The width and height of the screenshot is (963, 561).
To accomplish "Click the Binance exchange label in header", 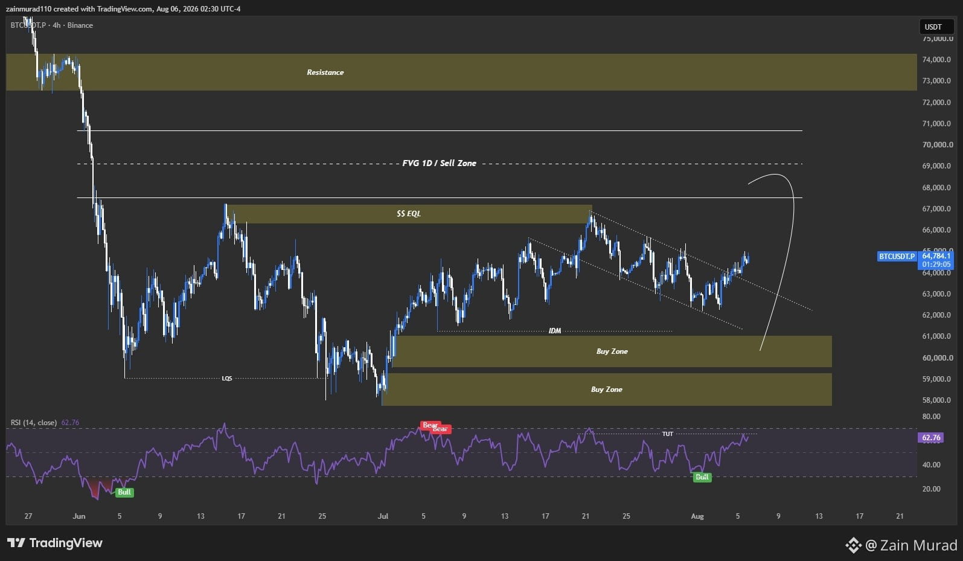I will (x=80, y=25).
